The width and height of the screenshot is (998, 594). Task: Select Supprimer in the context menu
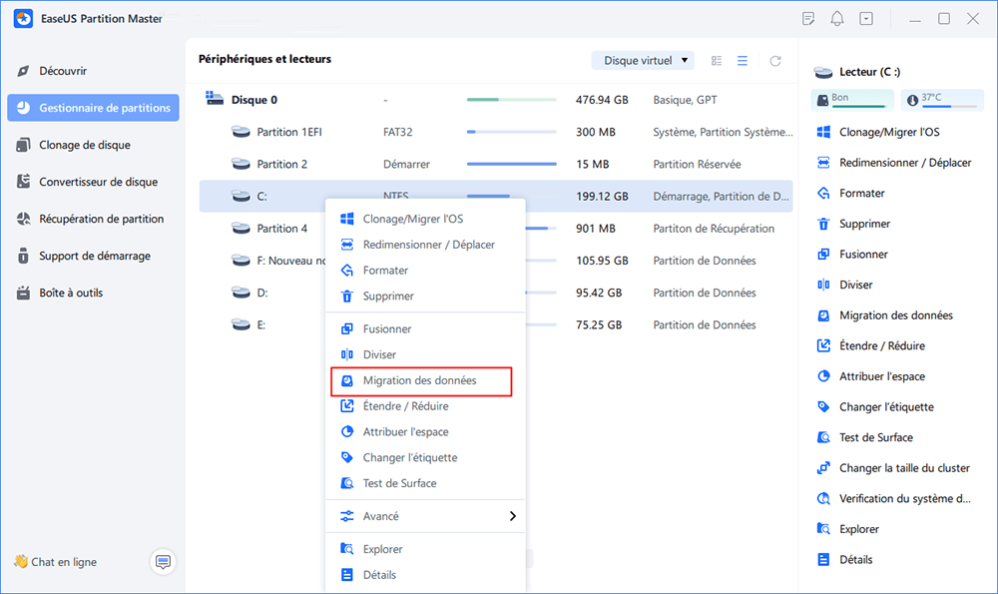[x=425, y=297]
